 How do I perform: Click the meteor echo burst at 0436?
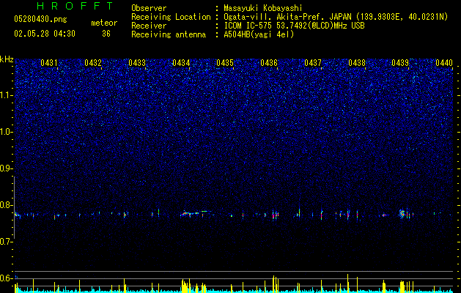point(275,214)
